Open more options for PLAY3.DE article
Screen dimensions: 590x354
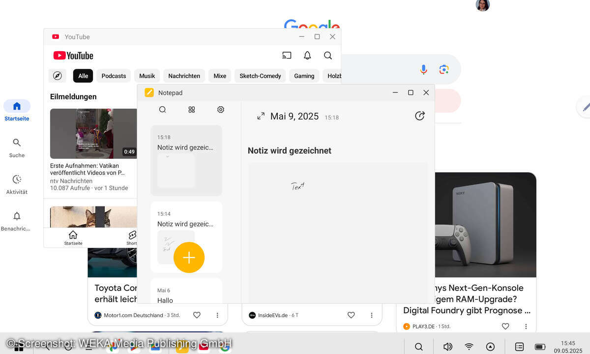coord(526,326)
